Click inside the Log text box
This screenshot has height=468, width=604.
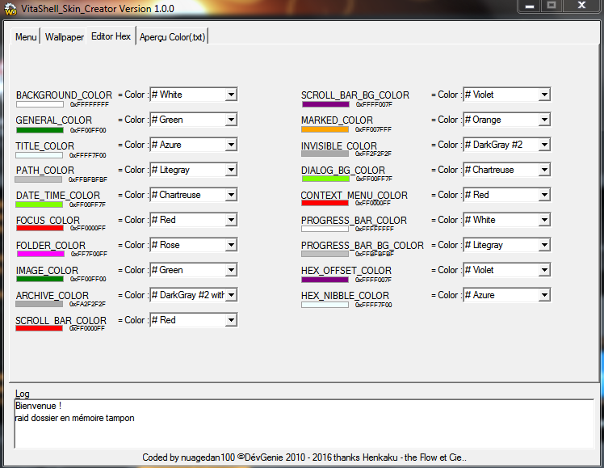[304, 424]
